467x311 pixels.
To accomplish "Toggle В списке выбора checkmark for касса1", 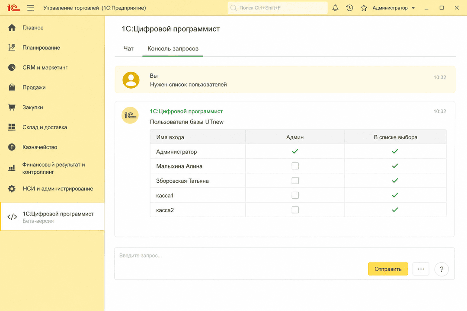I will coord(395,195).
